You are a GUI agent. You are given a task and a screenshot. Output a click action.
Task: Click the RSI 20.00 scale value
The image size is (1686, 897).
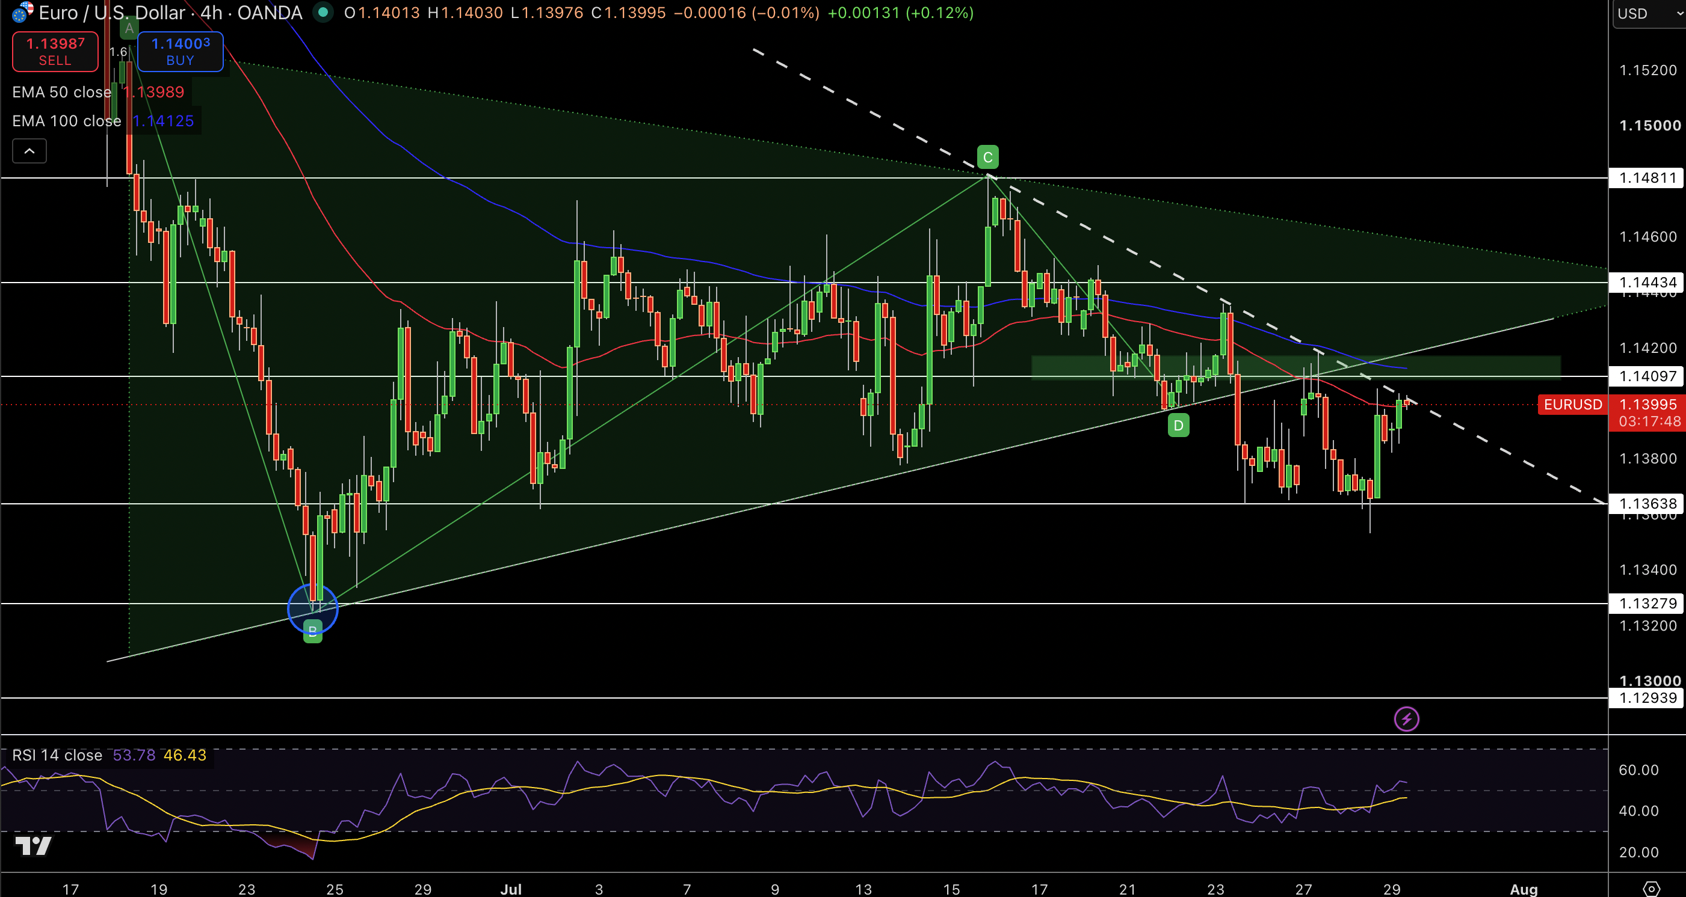(1638, 853)
